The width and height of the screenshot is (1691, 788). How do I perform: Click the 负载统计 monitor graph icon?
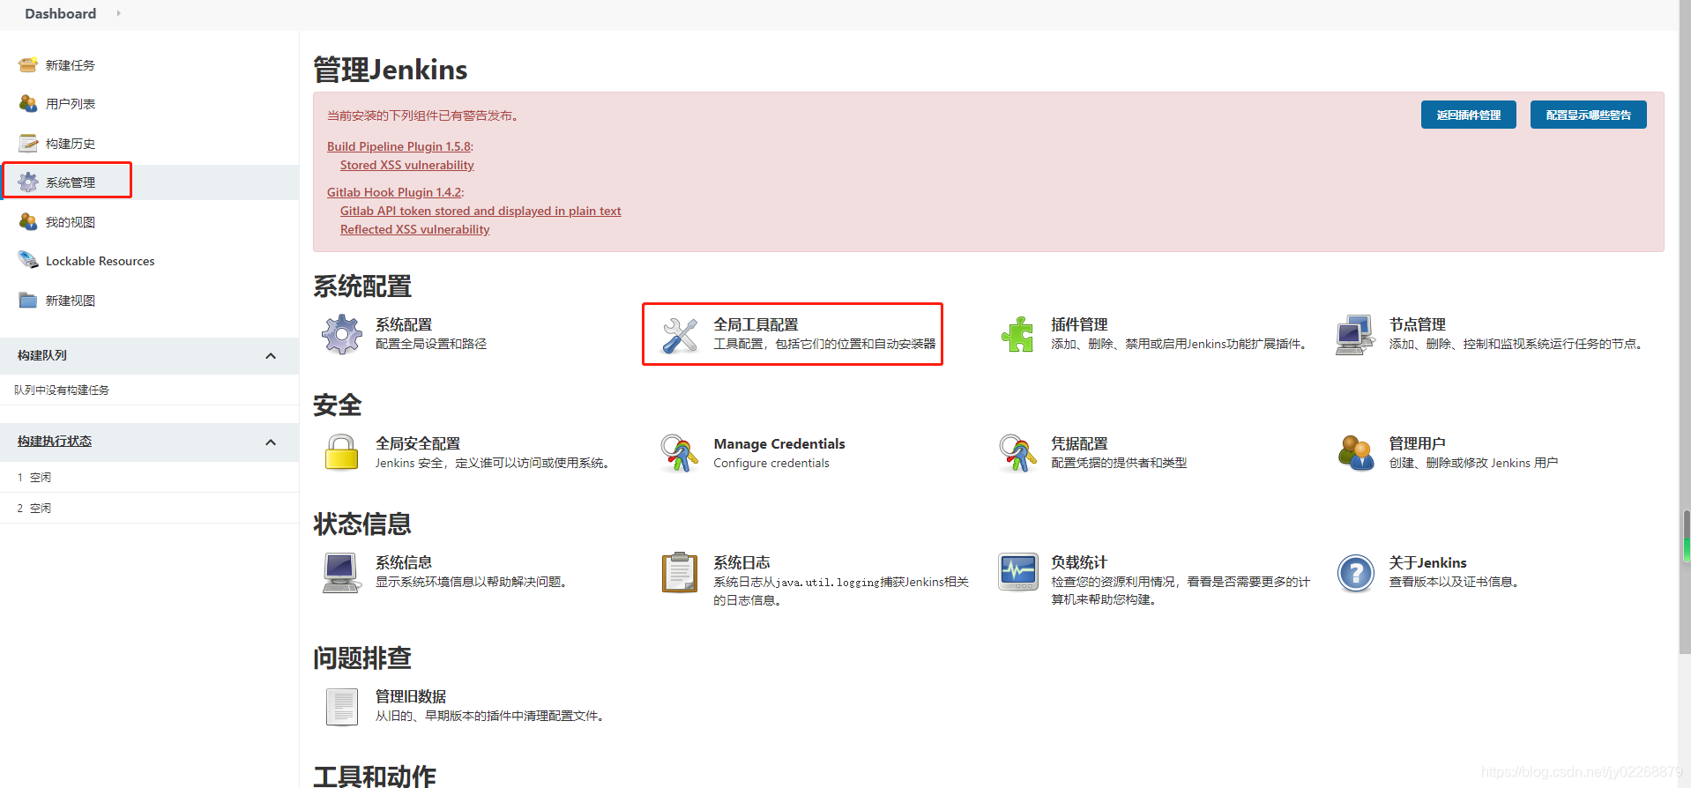(x=1017, y=573)
